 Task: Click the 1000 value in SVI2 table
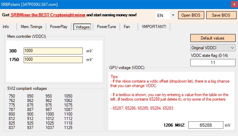[50, 114]
